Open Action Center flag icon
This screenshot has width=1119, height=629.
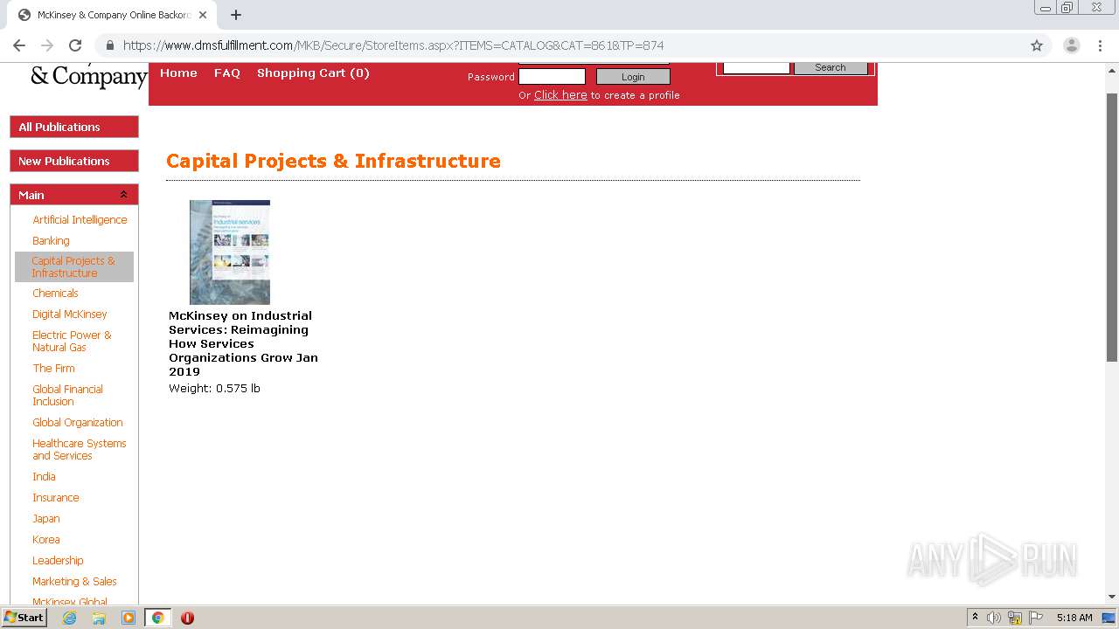coord(1036,618)
